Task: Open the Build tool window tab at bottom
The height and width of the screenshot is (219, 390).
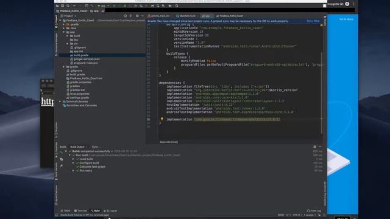Action: [95, 210]
